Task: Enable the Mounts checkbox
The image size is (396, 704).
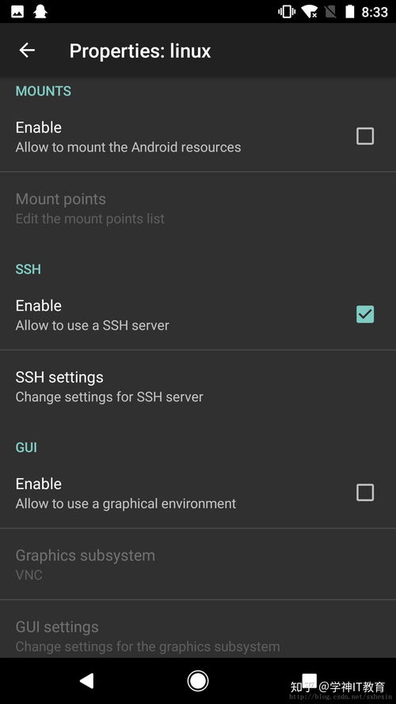Action: pos(365,136)
